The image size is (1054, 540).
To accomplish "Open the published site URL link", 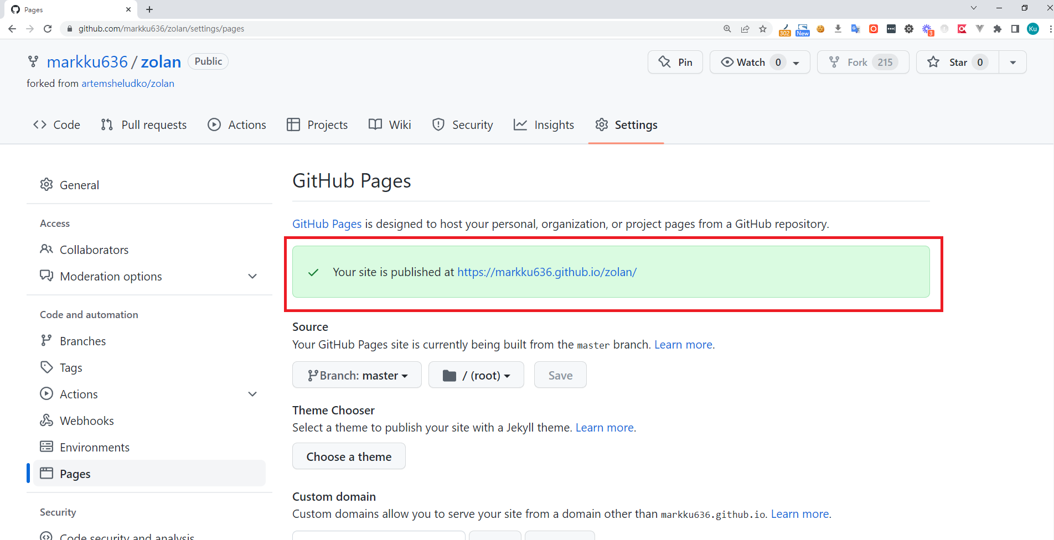I will coord(546,272).
